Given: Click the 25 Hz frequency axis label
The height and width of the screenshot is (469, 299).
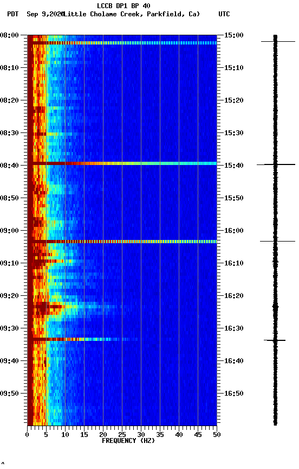Looking at the screenshot, I should point(122,435).
